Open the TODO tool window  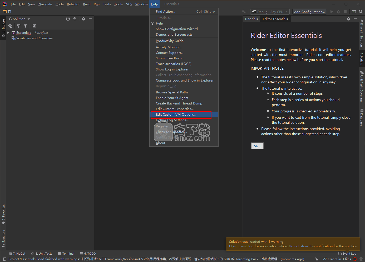[88, 254]
